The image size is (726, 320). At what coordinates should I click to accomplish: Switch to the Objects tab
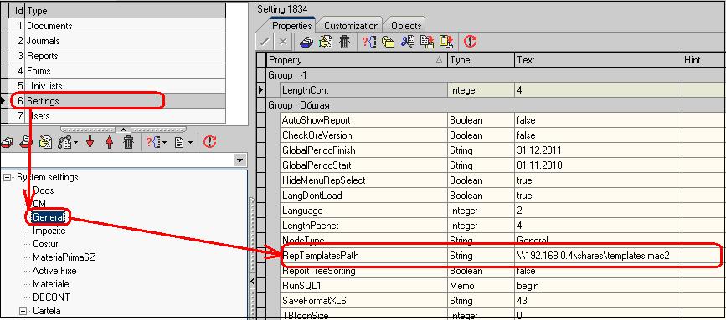[x=406, y=25]
